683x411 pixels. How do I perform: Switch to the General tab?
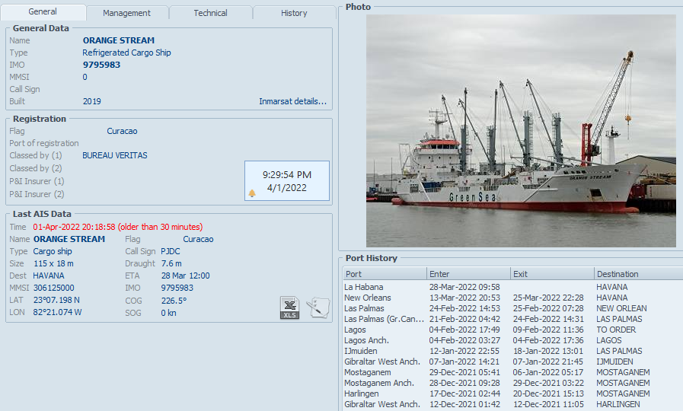(43, 11)
